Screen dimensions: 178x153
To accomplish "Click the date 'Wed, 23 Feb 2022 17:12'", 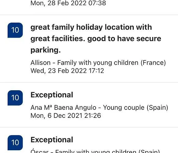I will (x=67, y=71).
